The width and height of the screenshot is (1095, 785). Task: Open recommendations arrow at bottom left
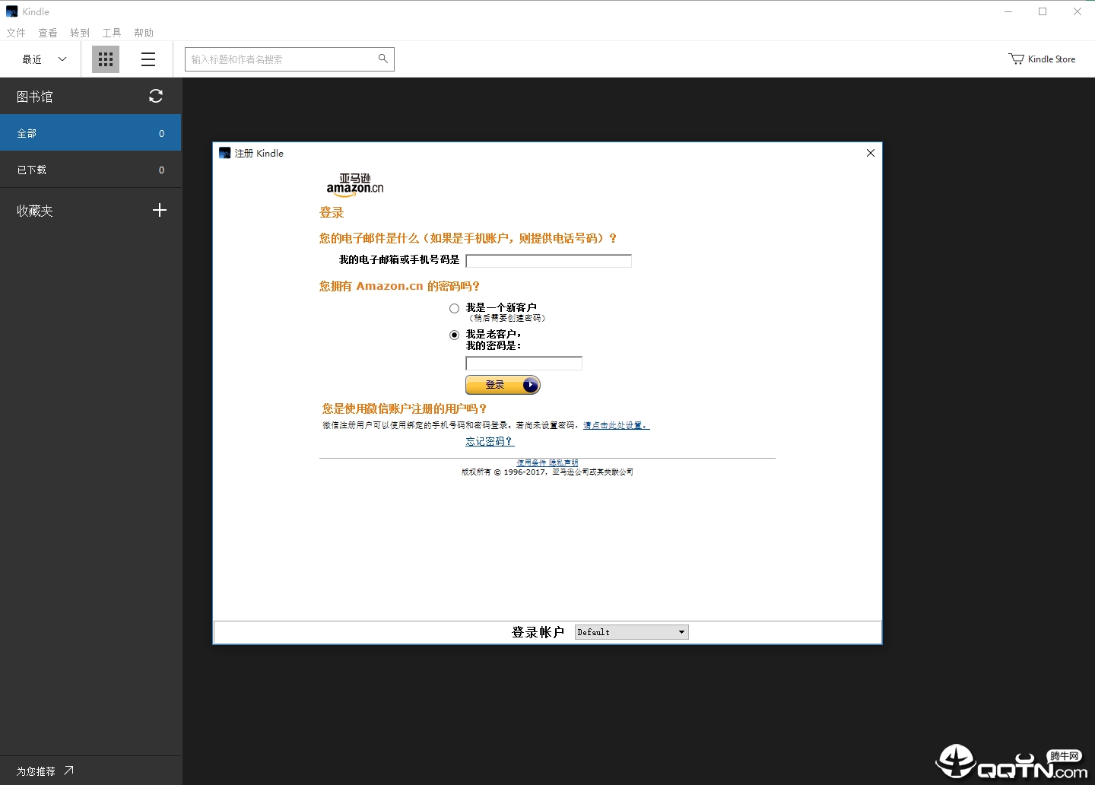(x=68, y=771)
